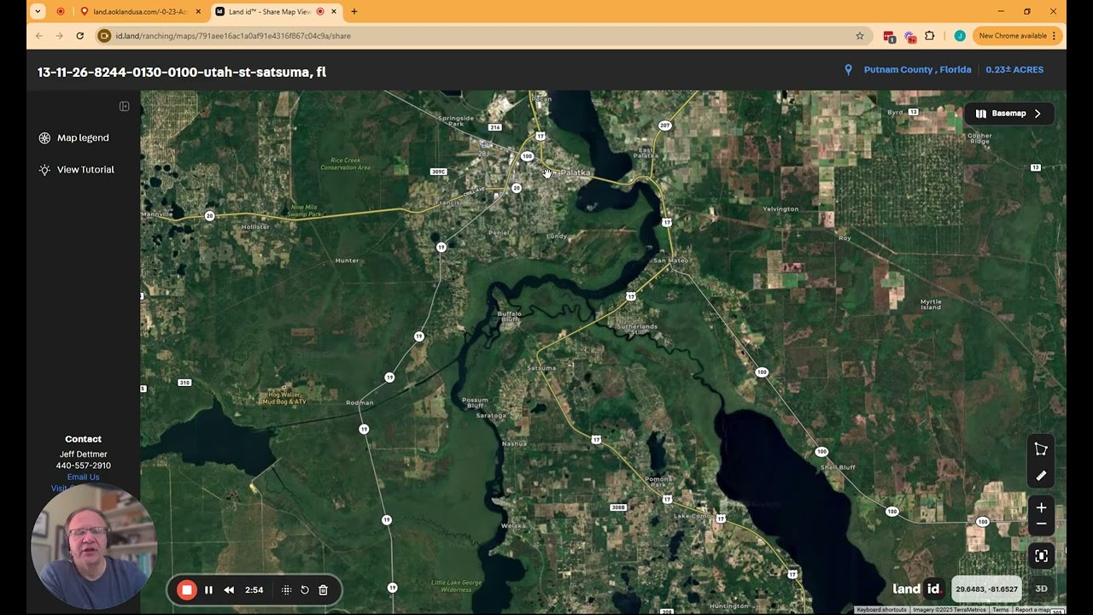Pause the recording
Viewport: 1093px width, 615px height.
[208, 590]
